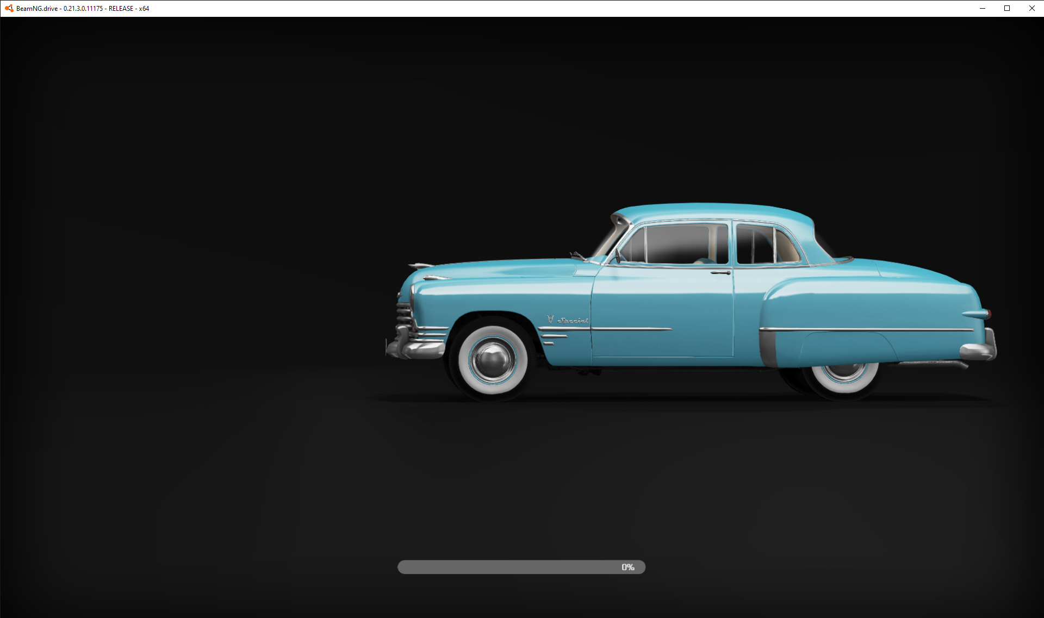Minimize the BeamNG.drive window
1044x618 pixels.
tap(983, 8)
